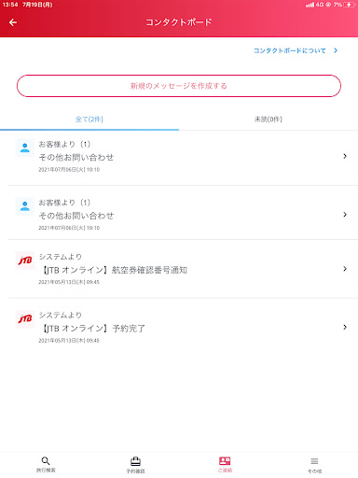Viewport: 358px width, 478px height.
Task: Select ご連絡 contact card icon
Action: click(x=225, y=460)
